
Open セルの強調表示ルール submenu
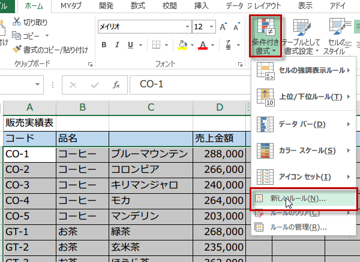(x=303, y=71)
